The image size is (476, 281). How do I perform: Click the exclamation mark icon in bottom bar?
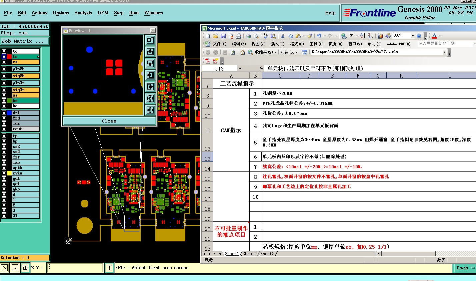(109, 267)
